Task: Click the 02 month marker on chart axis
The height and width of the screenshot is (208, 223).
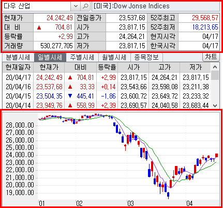Action: coord(79,203)
